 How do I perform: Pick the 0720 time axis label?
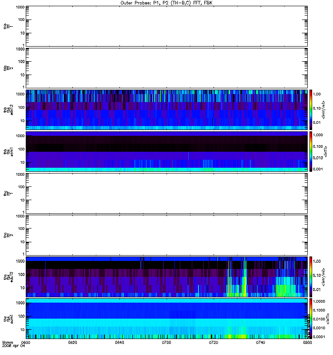[x=214, y=343]
